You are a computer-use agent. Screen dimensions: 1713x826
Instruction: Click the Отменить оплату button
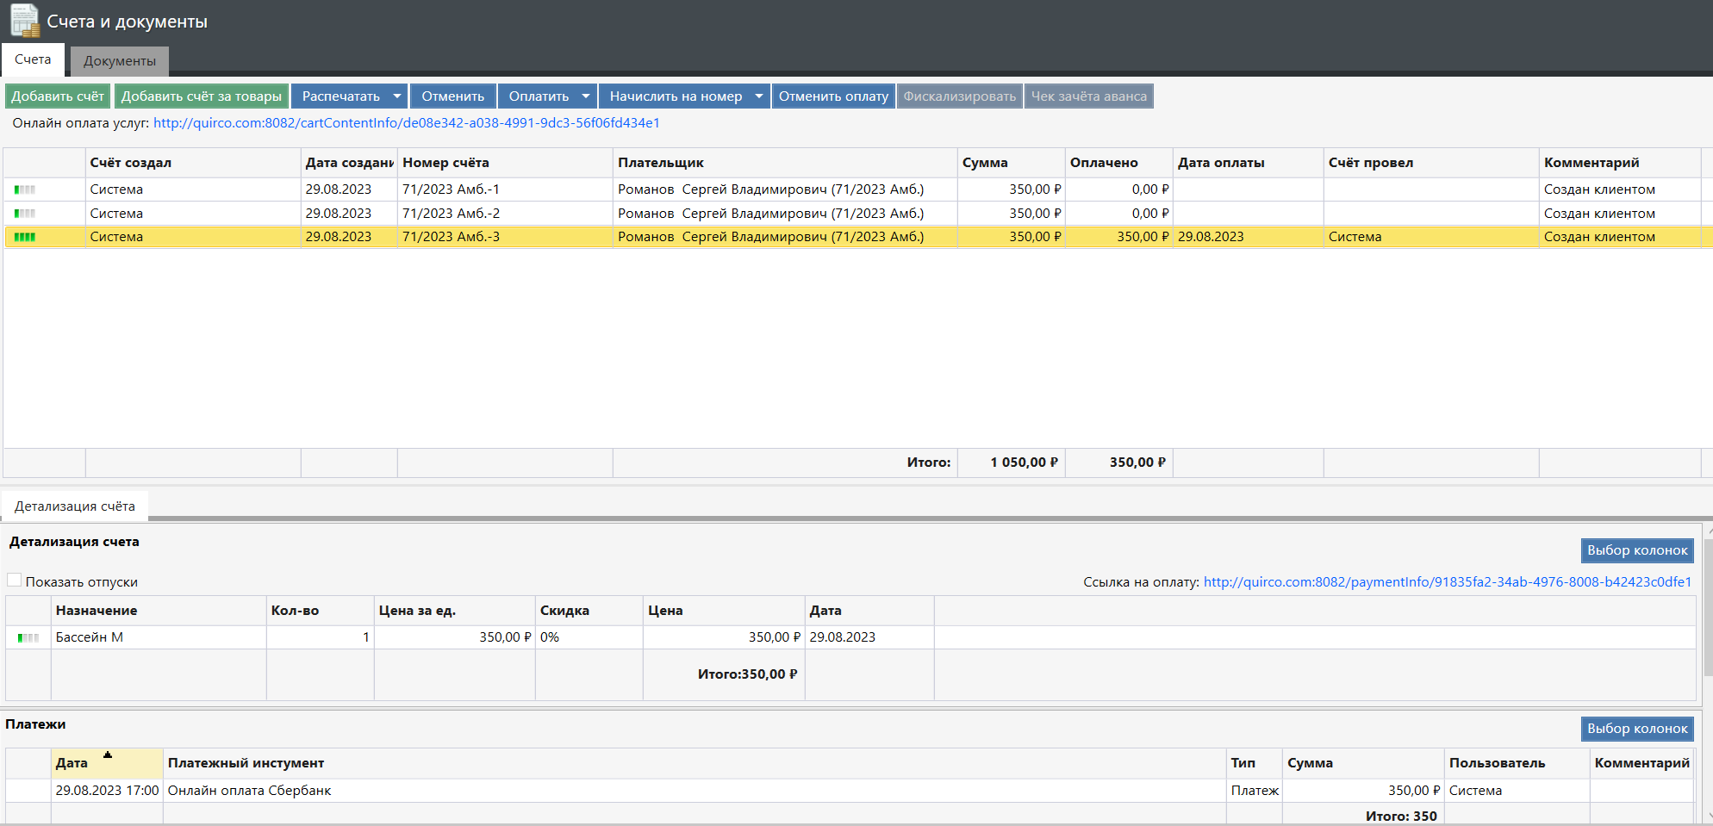point(833,96)
